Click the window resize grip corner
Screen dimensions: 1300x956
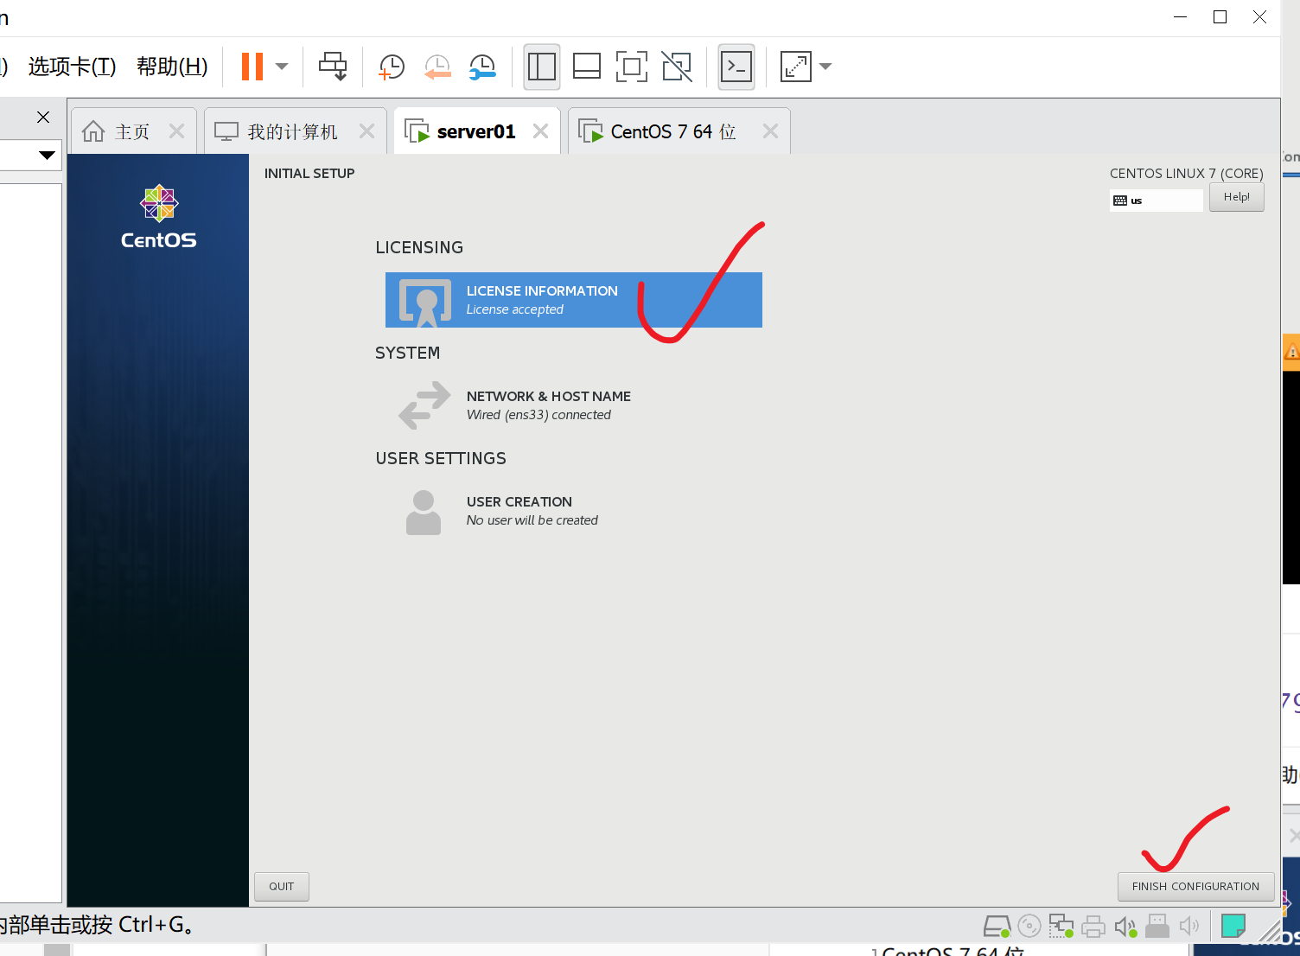click(x=1269, y=932)
